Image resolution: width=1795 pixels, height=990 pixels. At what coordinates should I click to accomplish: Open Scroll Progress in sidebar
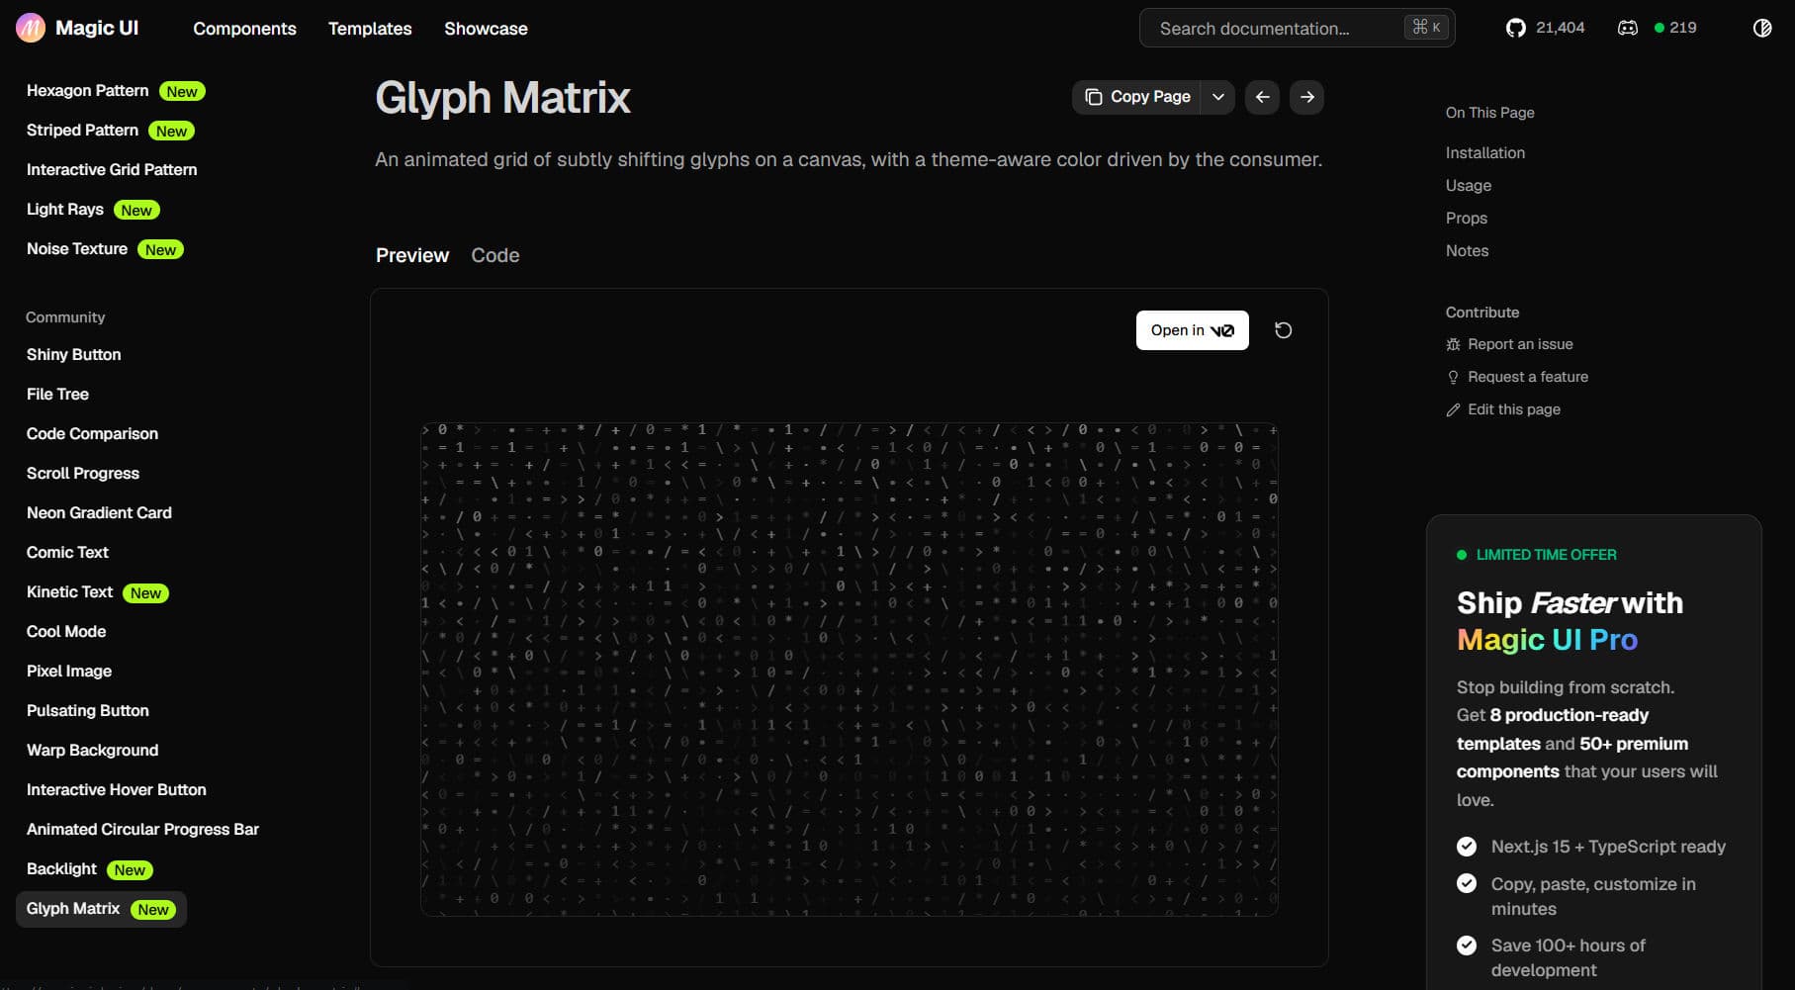click(x=83, y=473)
